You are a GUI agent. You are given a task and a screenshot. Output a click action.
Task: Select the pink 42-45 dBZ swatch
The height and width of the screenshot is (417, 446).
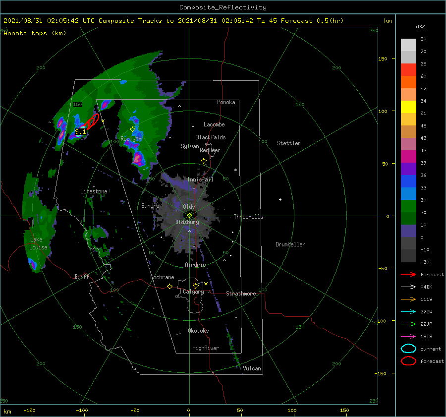point(408,144)
